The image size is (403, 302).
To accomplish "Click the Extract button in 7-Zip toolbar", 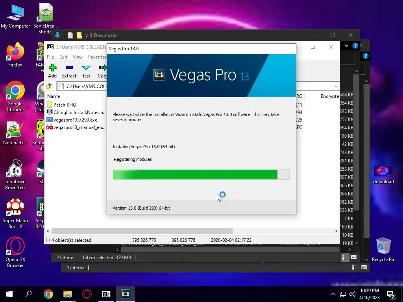I will click(69, 71).
